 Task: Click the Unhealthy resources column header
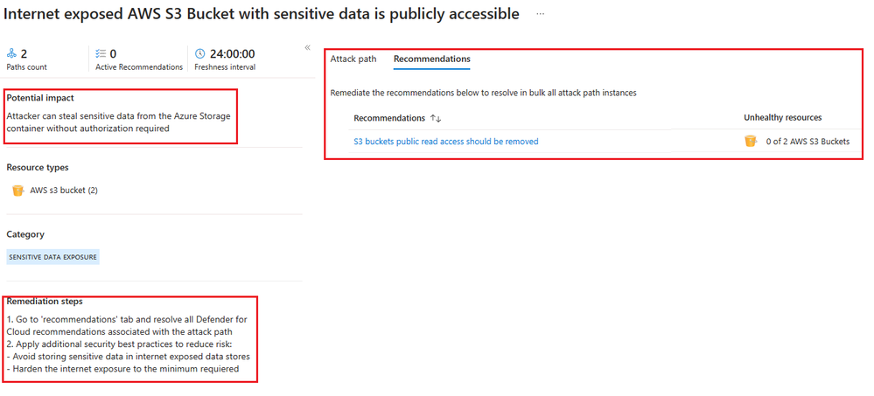(783, 117)
